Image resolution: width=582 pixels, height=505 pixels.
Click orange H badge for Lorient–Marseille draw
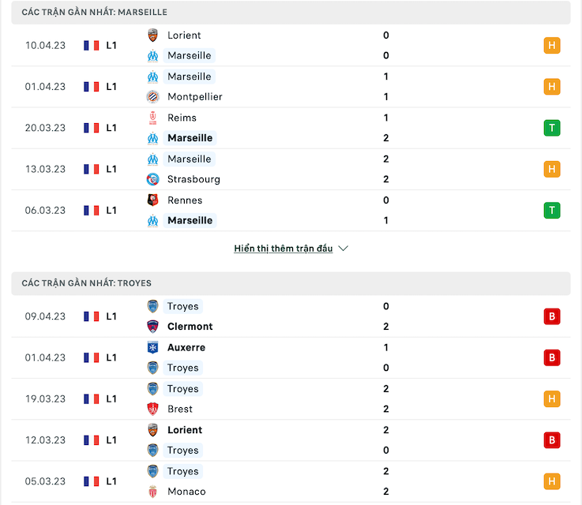click(551, 46)
